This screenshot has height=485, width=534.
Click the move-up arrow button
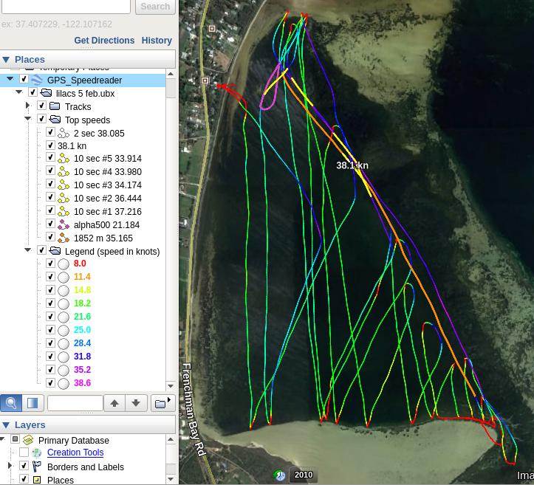(x=114, y=403)
